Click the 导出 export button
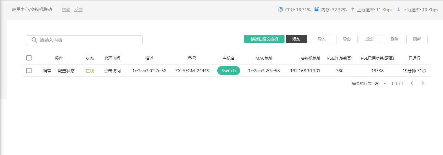The width and height of the screenshot is (443, 155). pyautogui.click(x=347, y=39)
